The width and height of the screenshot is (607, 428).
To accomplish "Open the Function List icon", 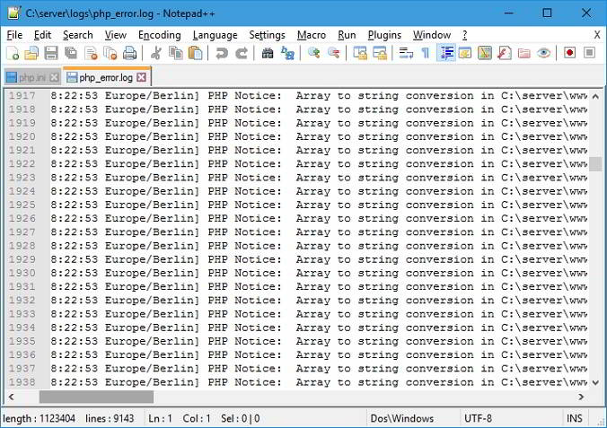I will point(505,53).
